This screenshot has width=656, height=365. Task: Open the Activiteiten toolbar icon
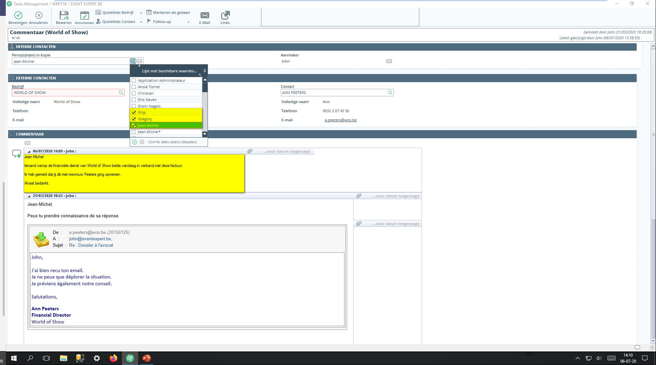[84, 15]
